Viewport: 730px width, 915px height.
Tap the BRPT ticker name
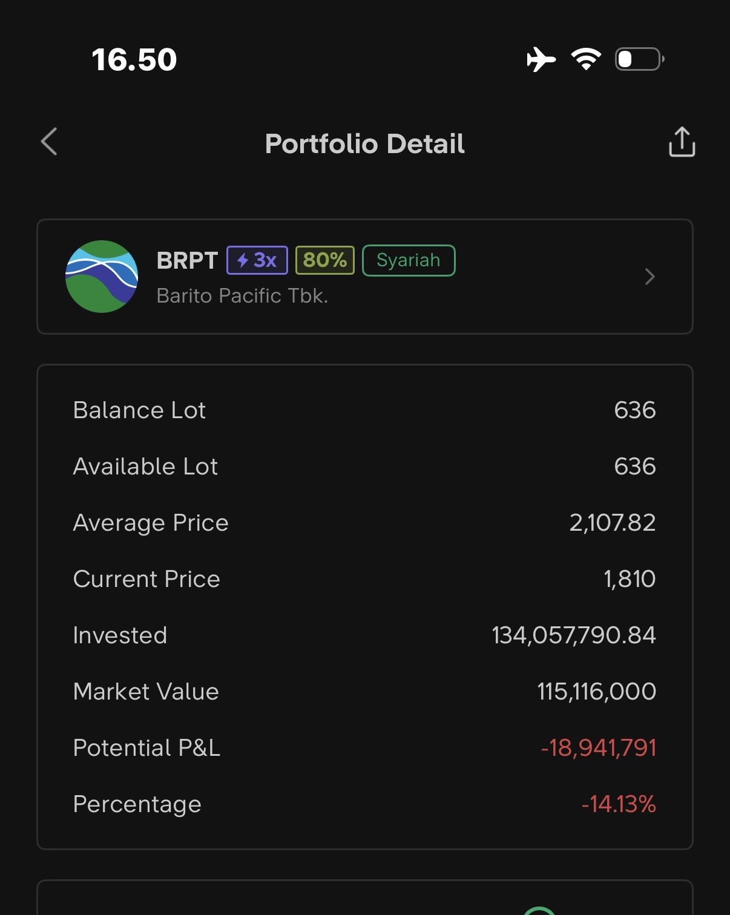187,260
